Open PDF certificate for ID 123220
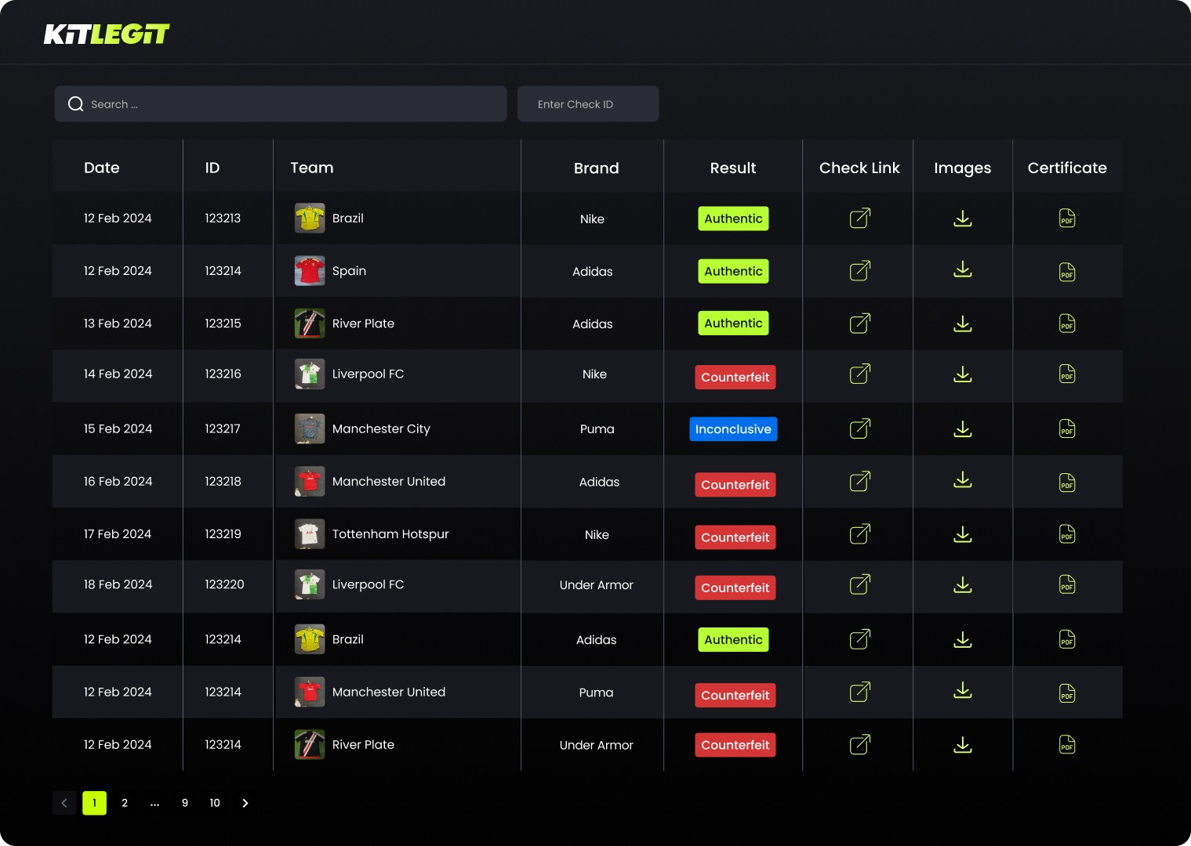 coord(1067,585)
